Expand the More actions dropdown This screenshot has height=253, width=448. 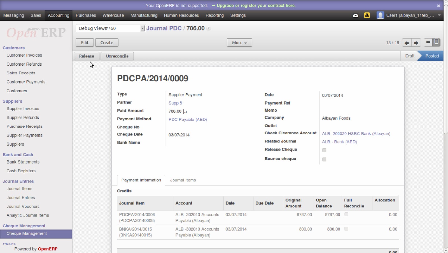239,43
